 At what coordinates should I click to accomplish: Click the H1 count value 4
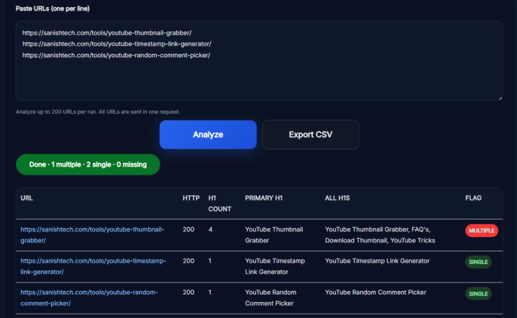coord(211,230)
